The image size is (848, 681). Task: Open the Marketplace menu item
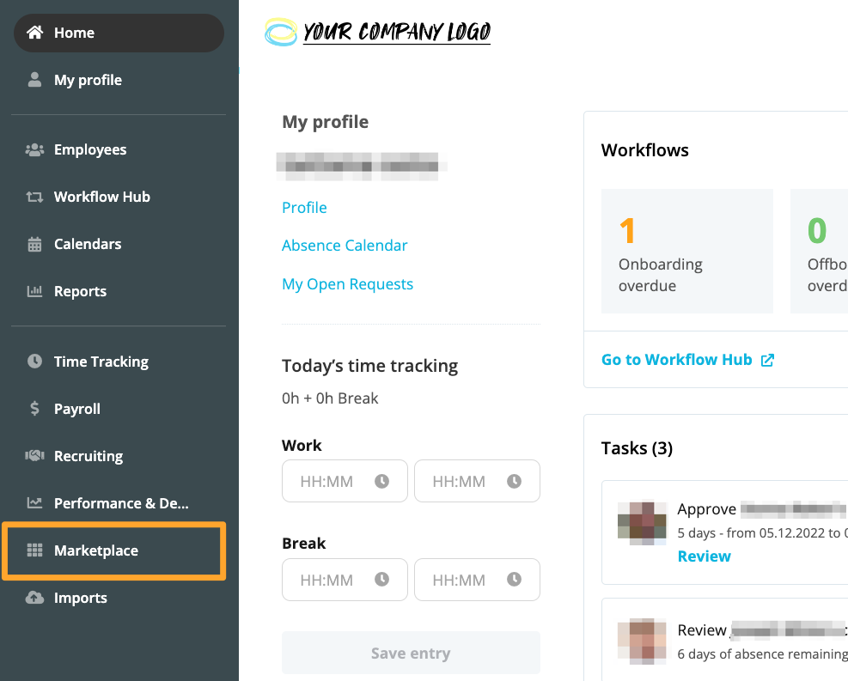click(x=95, y=550)
